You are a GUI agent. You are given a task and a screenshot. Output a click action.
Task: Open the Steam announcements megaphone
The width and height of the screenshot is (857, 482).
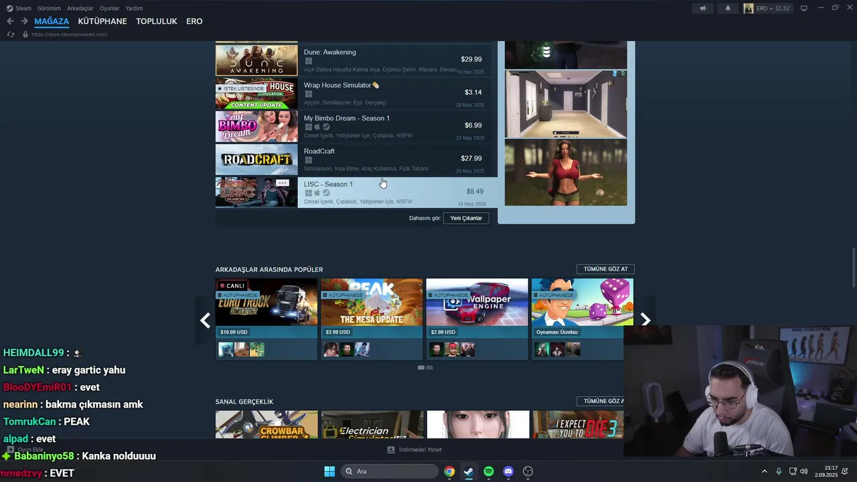(x=702, y=8)
